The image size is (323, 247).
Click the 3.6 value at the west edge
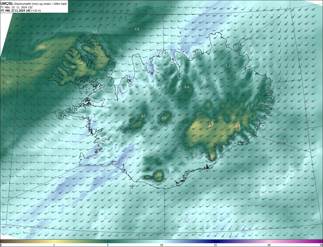coord(9,82)
